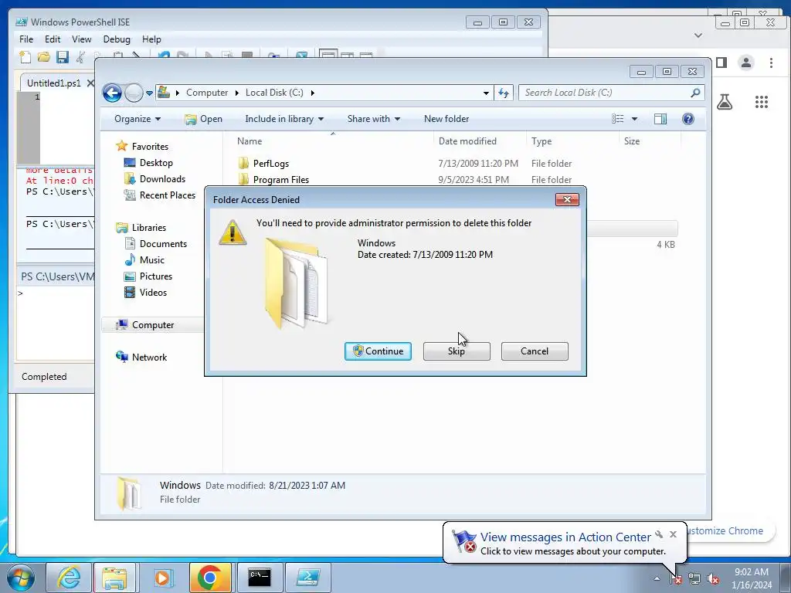
Task: Select Network in the navigation pane
Action: (x=149, y=357)
